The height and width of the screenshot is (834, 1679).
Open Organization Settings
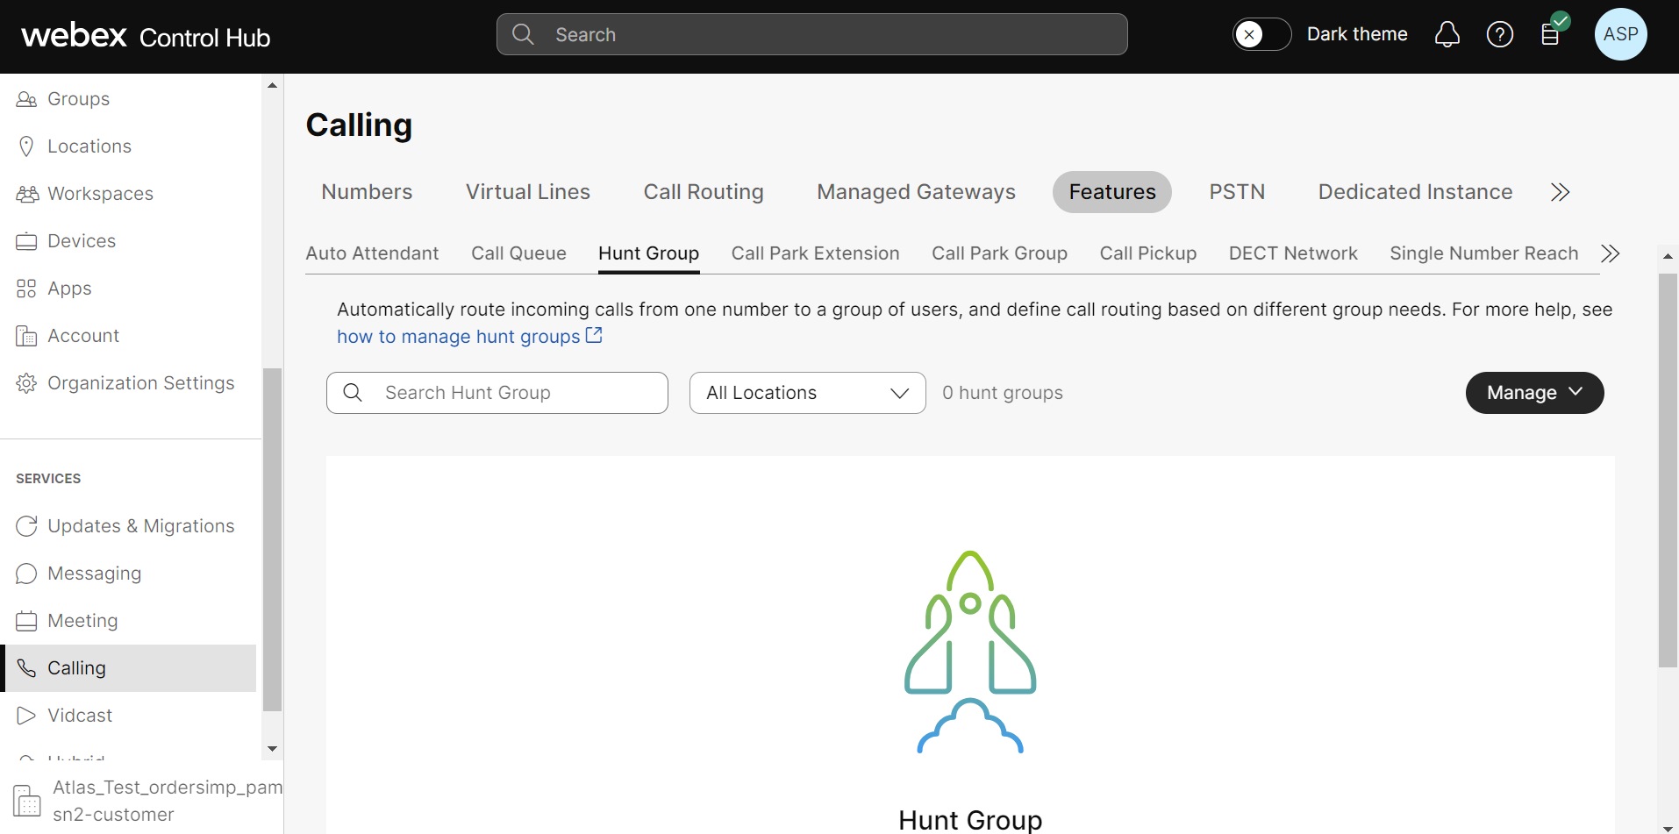(x=140, y=383)
